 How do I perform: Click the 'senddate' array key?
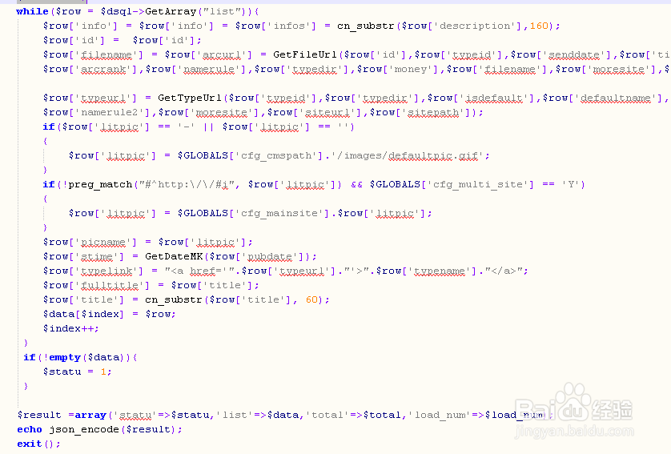574,54
